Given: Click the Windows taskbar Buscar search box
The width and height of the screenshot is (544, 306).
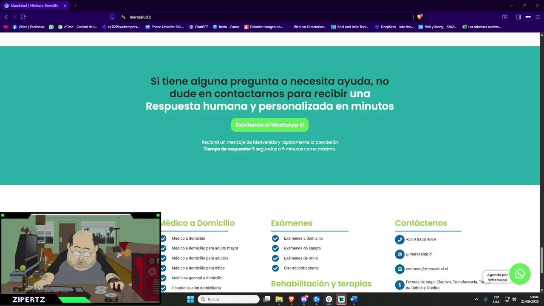Looking at the screenshot, I should point(229,299).
